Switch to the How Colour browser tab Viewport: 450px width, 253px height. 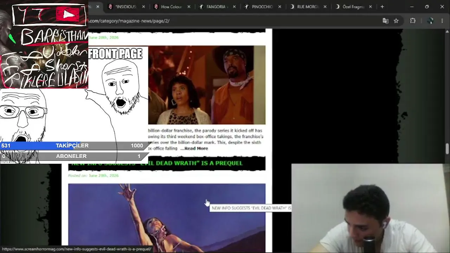(171, 7)
